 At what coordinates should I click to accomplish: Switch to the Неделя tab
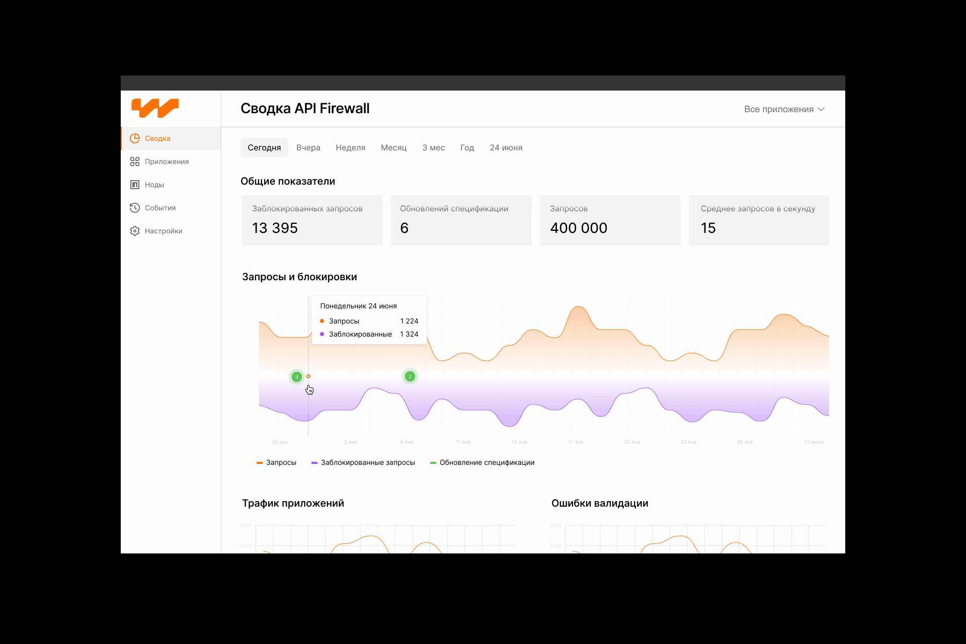click(350, 147)
